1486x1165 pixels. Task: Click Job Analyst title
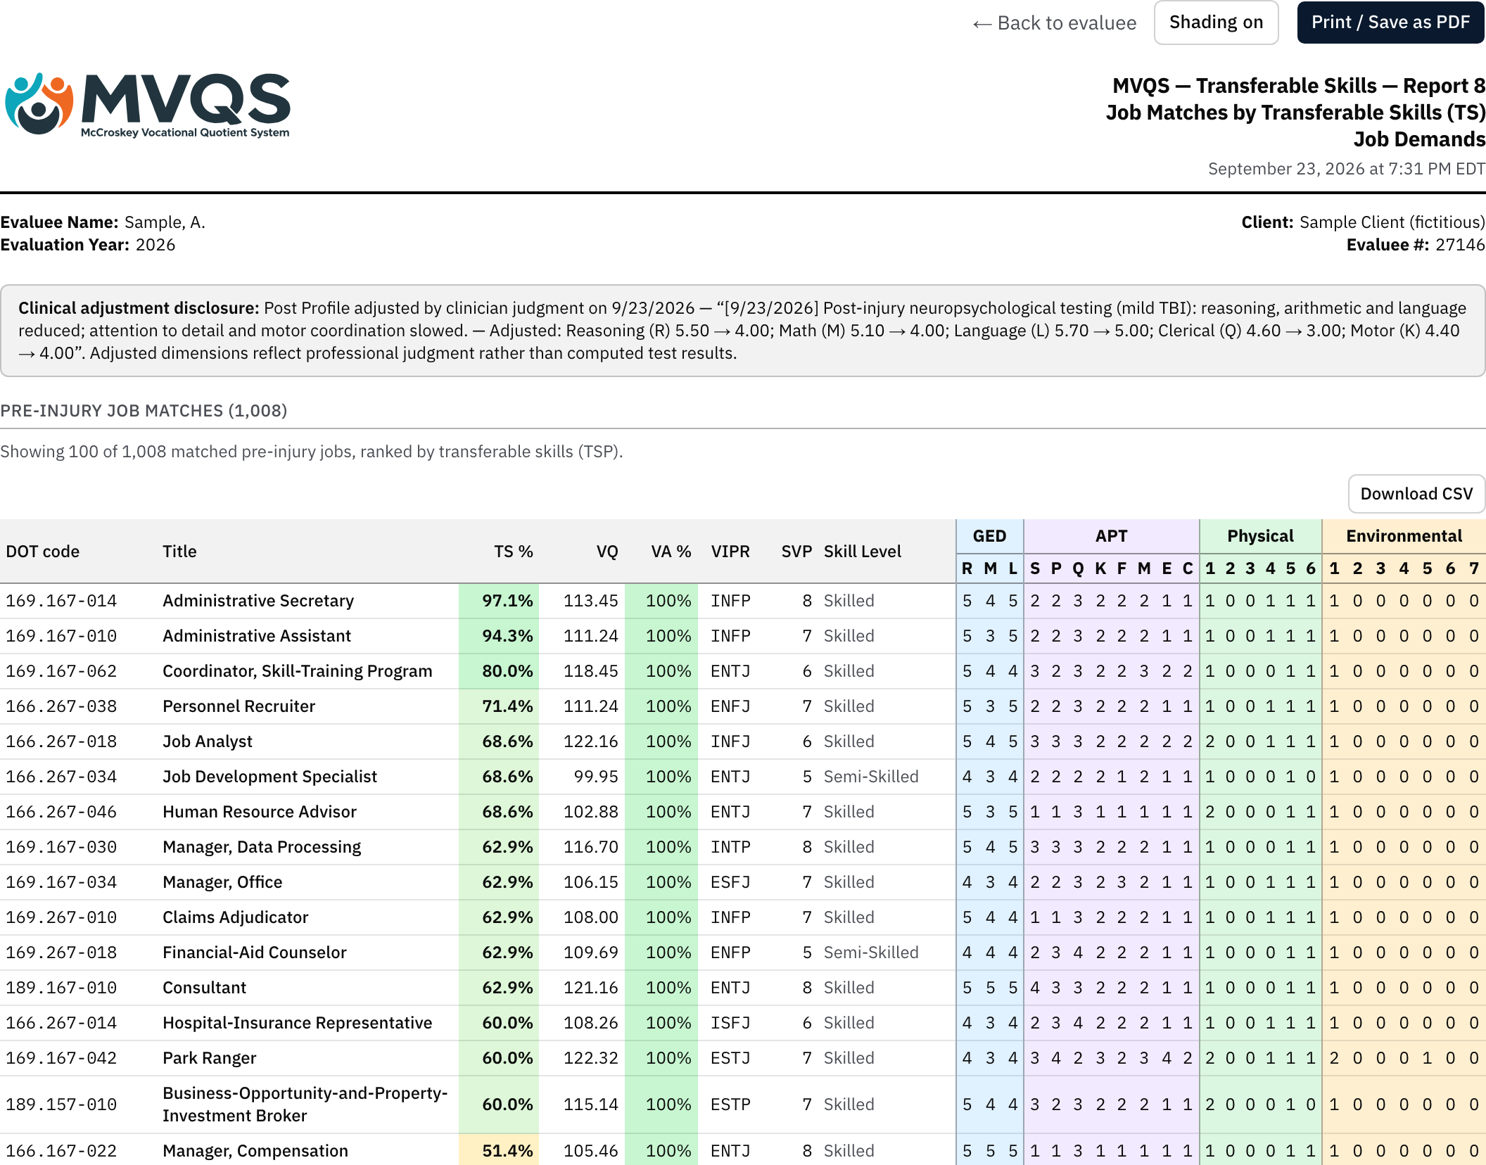pos(207,741)
